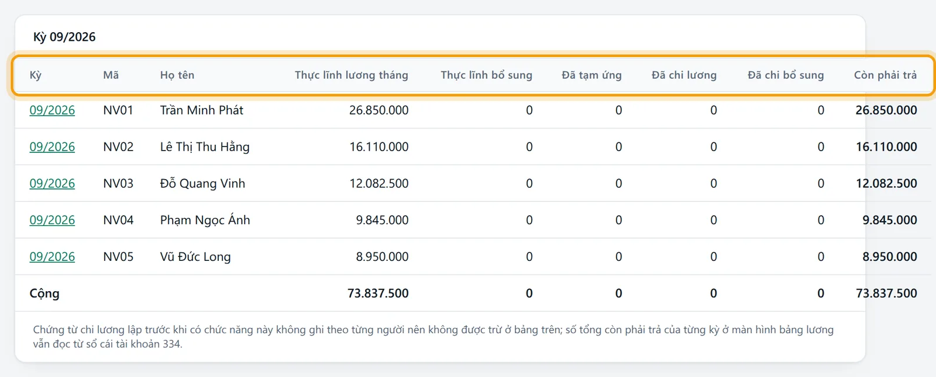936x377 pixels.
Task: Click bold remaining payable 8.950.000 for Vũ Đức Long
Action: [x=890, y=257]
